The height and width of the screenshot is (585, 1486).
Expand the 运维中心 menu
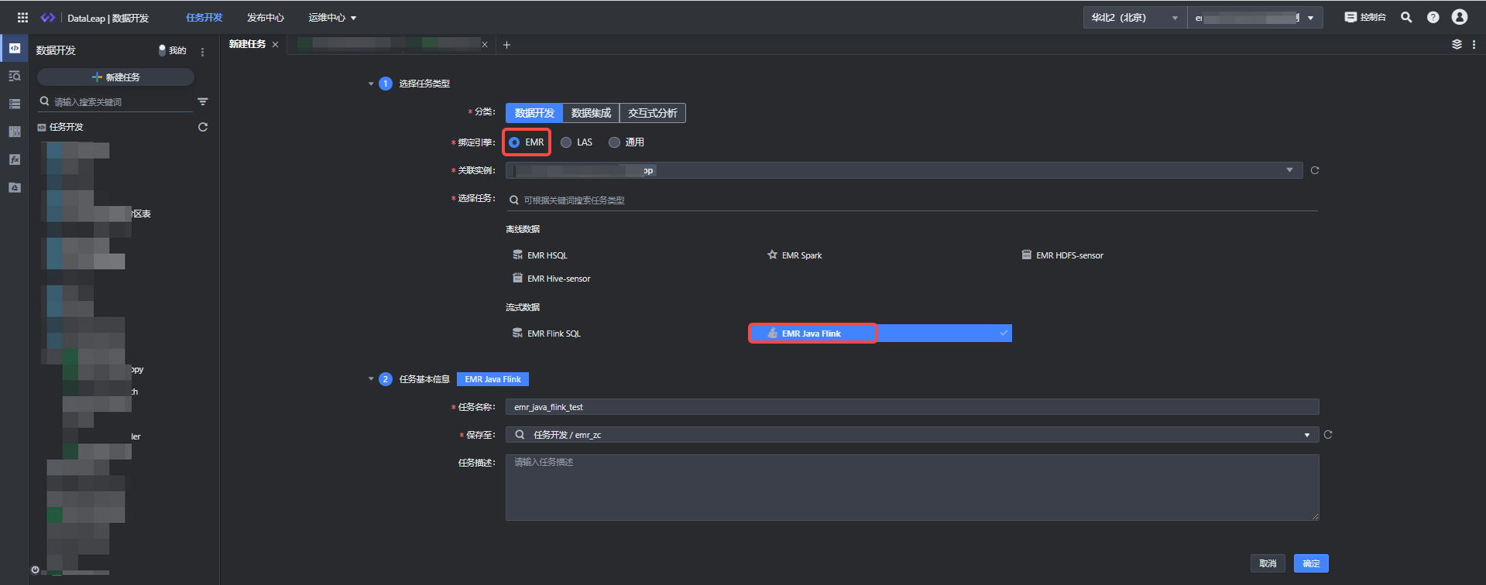click(x=332, y=17)
